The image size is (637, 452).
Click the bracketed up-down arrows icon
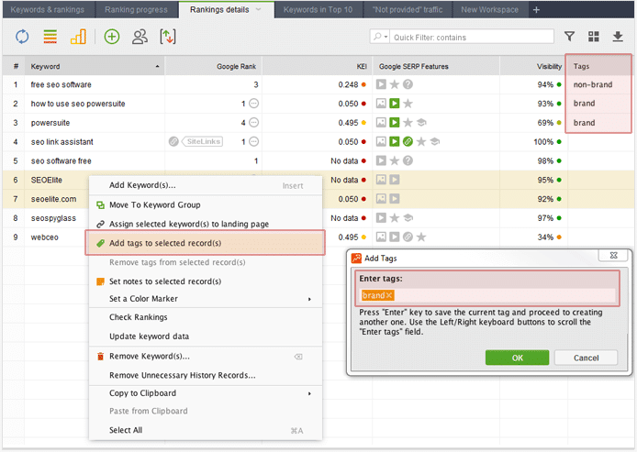(x=168, y=37)
